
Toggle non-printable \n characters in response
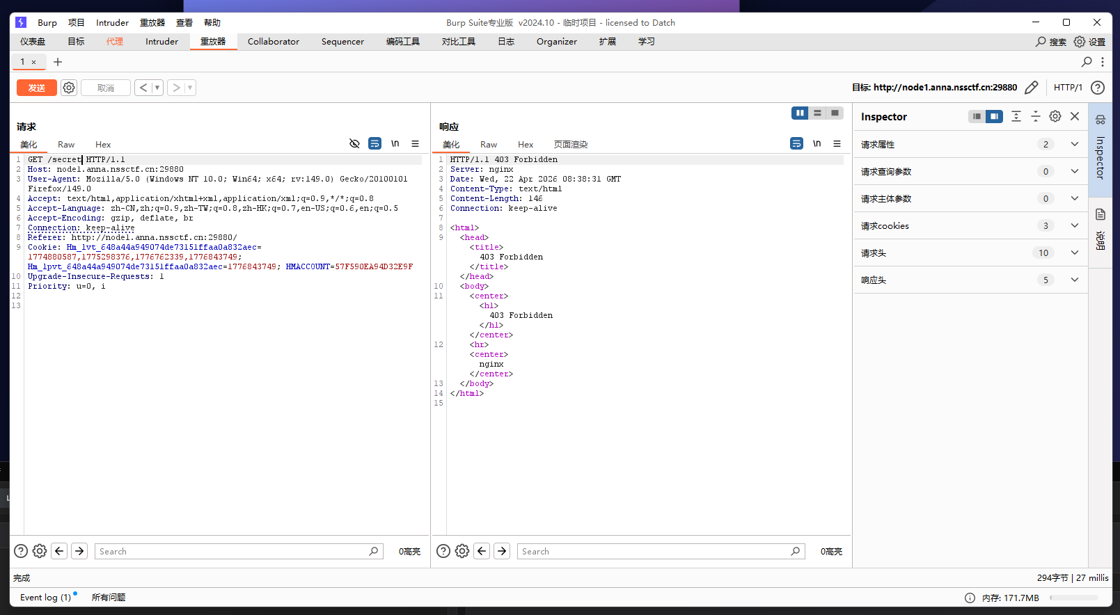tap(817, 144)
